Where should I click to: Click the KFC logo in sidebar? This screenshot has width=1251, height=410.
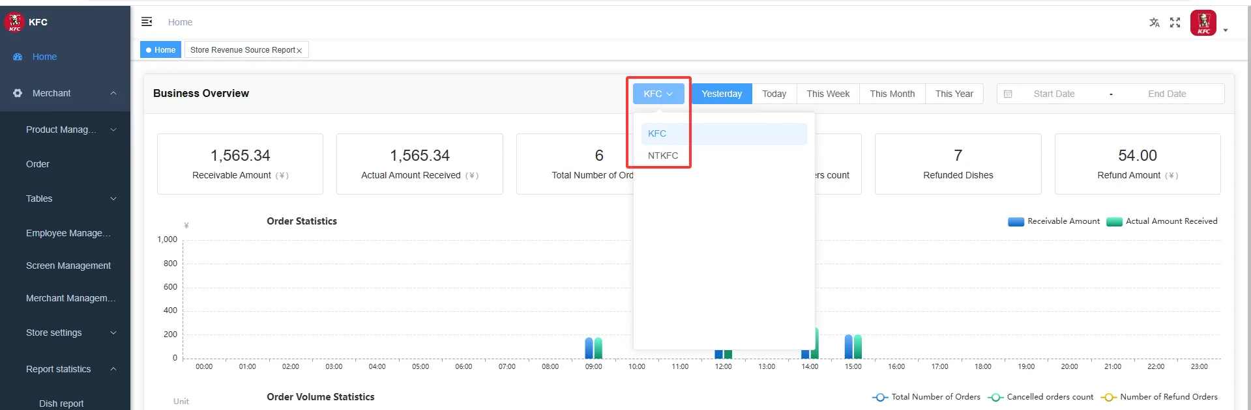tap(14, 22)
